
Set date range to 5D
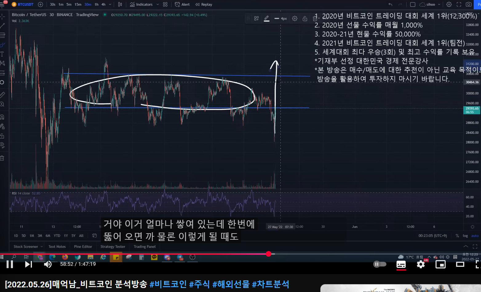point(24,236)
